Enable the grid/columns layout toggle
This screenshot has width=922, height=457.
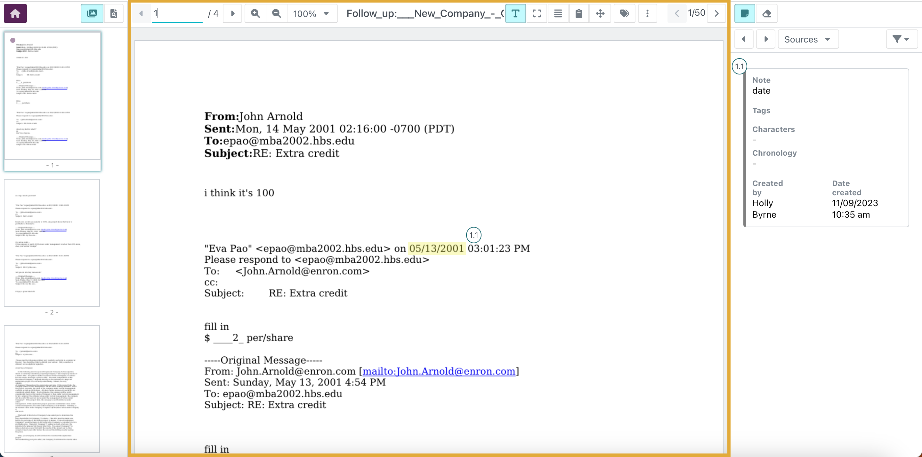click(557, 13)
